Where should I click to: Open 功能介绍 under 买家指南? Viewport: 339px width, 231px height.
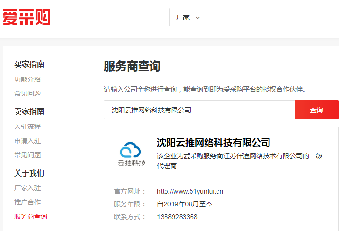tap(27, 79)
